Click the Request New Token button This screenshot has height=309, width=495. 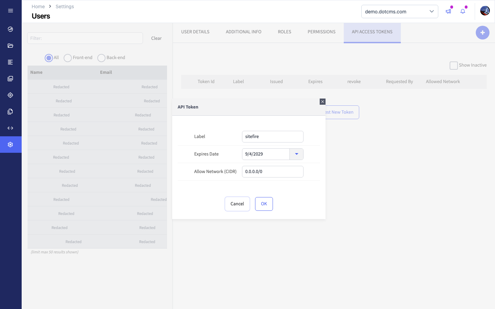click(x=342, y=112)
